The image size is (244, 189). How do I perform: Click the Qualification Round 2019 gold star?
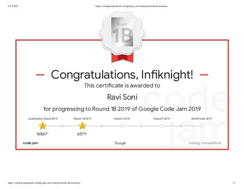(x=42, y=125)
